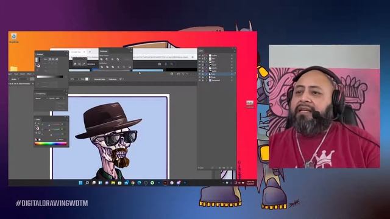Click the hex value field in the Color panel
390x219 pixels.
click(x=61, y=139)
